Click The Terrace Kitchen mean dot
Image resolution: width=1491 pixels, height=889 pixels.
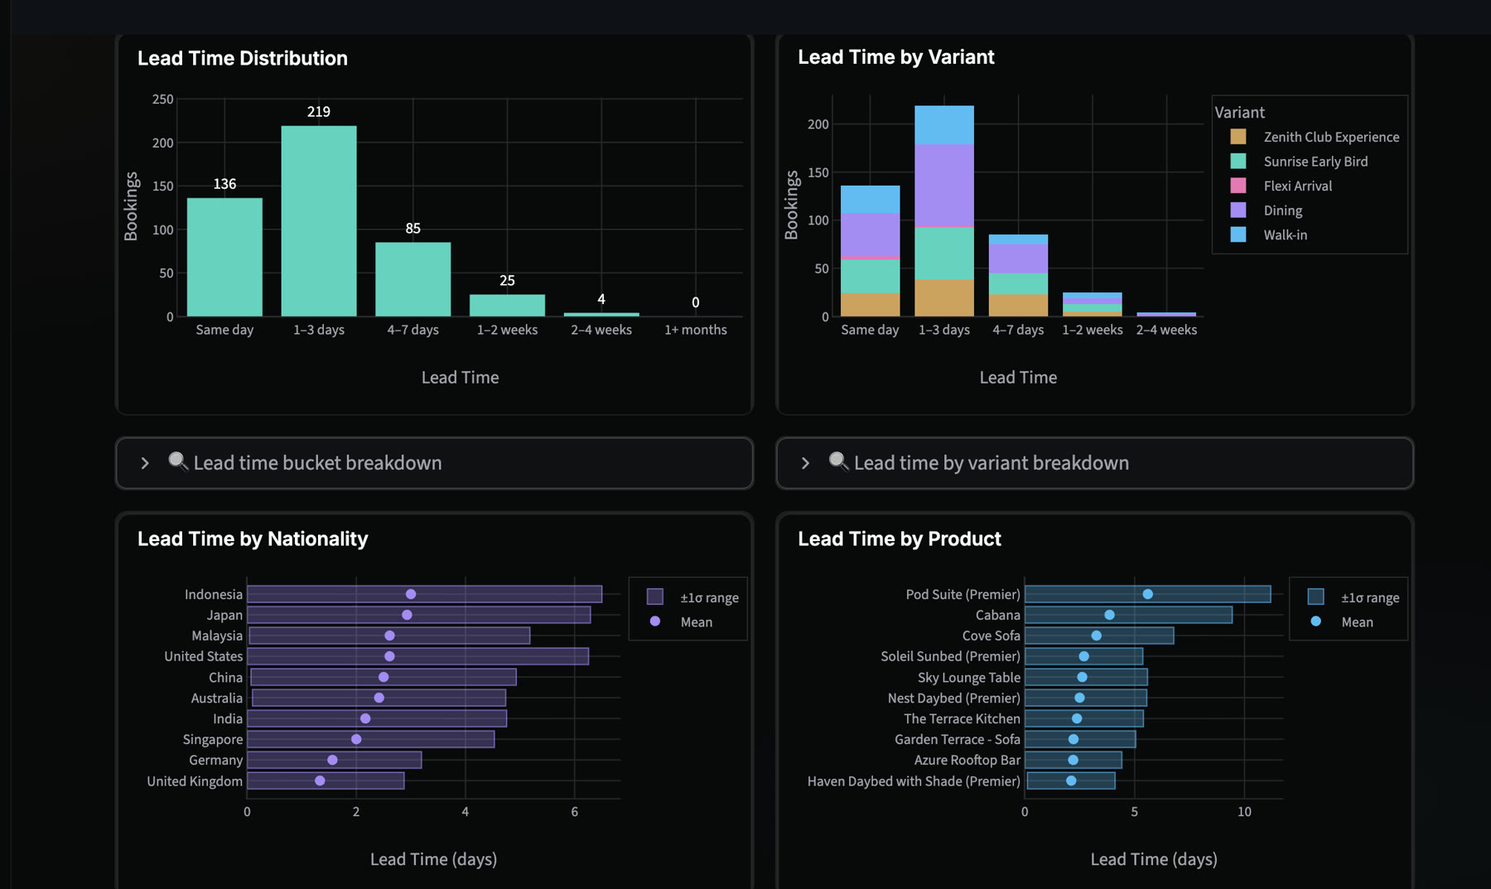1077,718
